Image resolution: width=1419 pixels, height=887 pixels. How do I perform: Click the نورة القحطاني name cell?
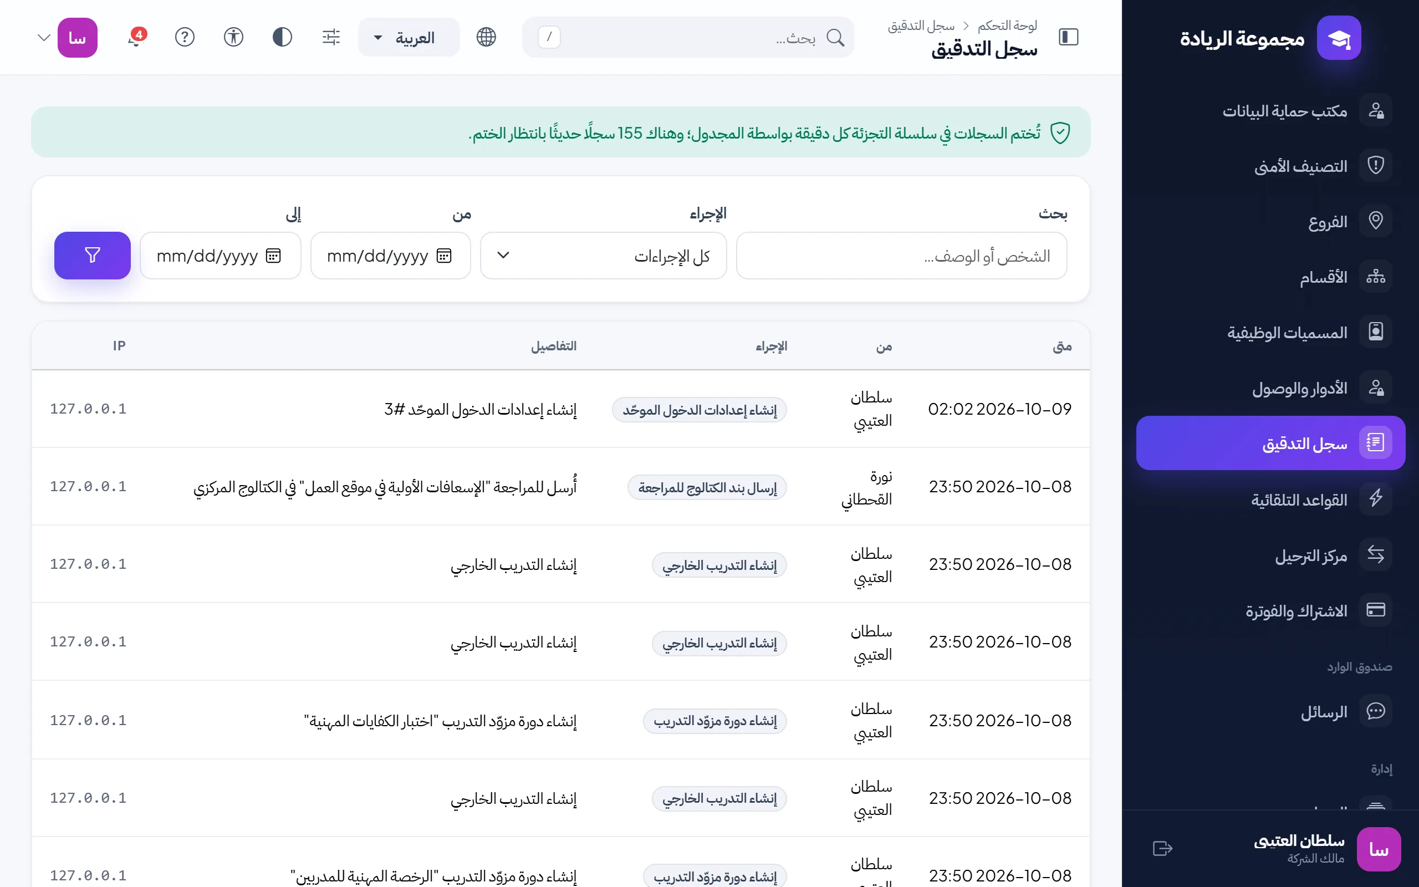pos(867,487)
